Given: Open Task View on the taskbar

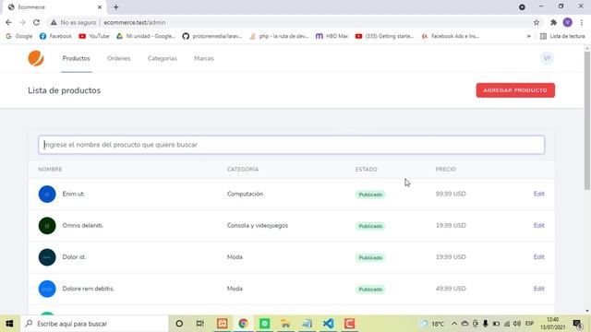Looking at the screenshot, I should tap(200, 324).
